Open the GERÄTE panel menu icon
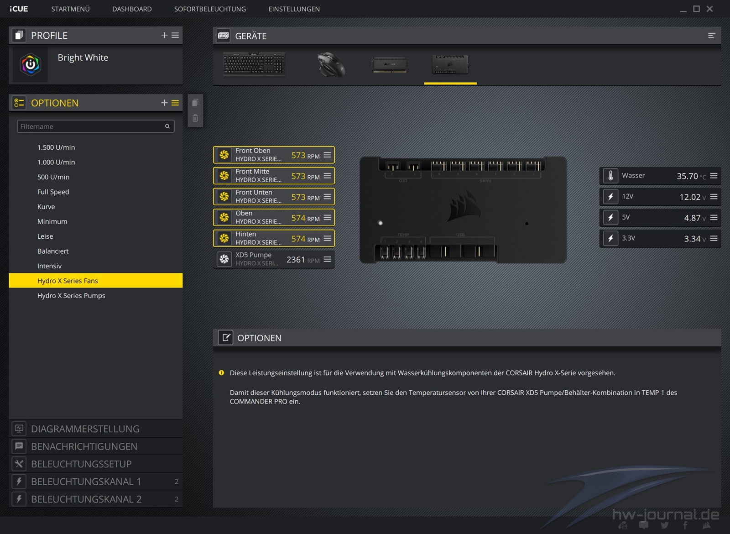Screen dimensions: 730x534 (711, 36)
